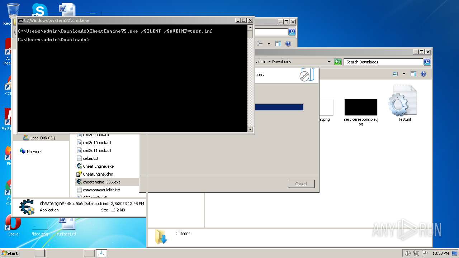
Task: Select ced3d11hook.dll file
Action: pyautogui.click(x=94, y=150)
